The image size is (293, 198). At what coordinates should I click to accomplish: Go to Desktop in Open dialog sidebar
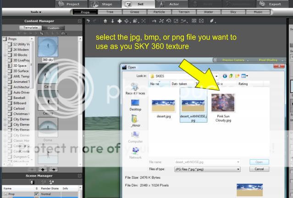(135, 105)
